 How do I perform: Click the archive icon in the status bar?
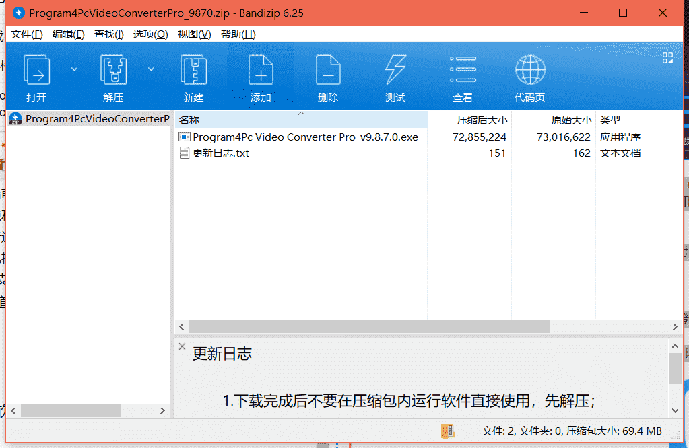click(x=448, y=431)
